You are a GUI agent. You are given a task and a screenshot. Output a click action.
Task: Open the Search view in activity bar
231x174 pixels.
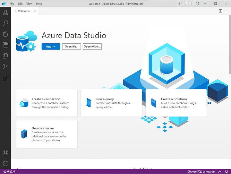pyautogui.click(x=5, y=23)
